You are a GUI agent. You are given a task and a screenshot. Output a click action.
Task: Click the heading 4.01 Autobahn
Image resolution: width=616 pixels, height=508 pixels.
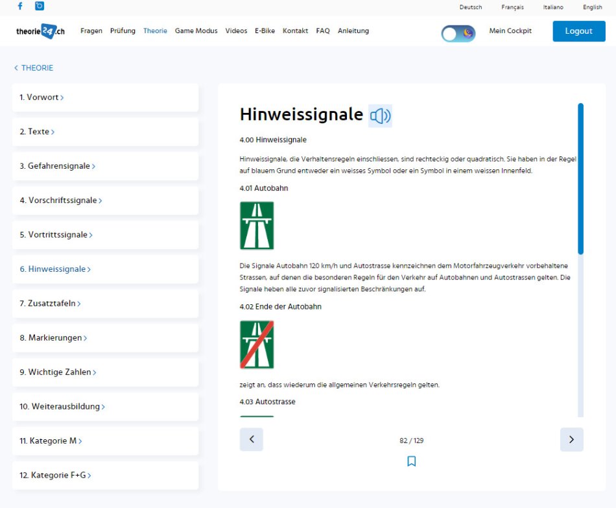(264, 188)
